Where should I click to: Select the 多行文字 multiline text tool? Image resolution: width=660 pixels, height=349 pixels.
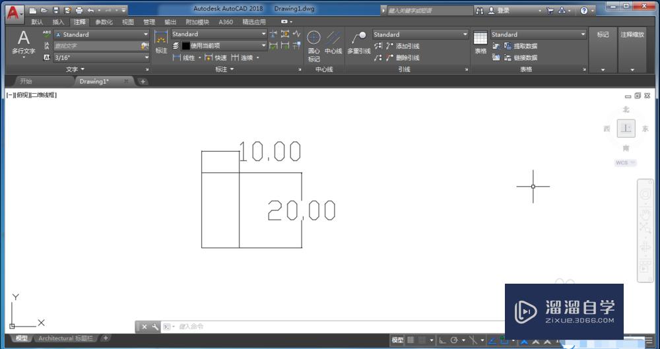click(x=24, y=43)
